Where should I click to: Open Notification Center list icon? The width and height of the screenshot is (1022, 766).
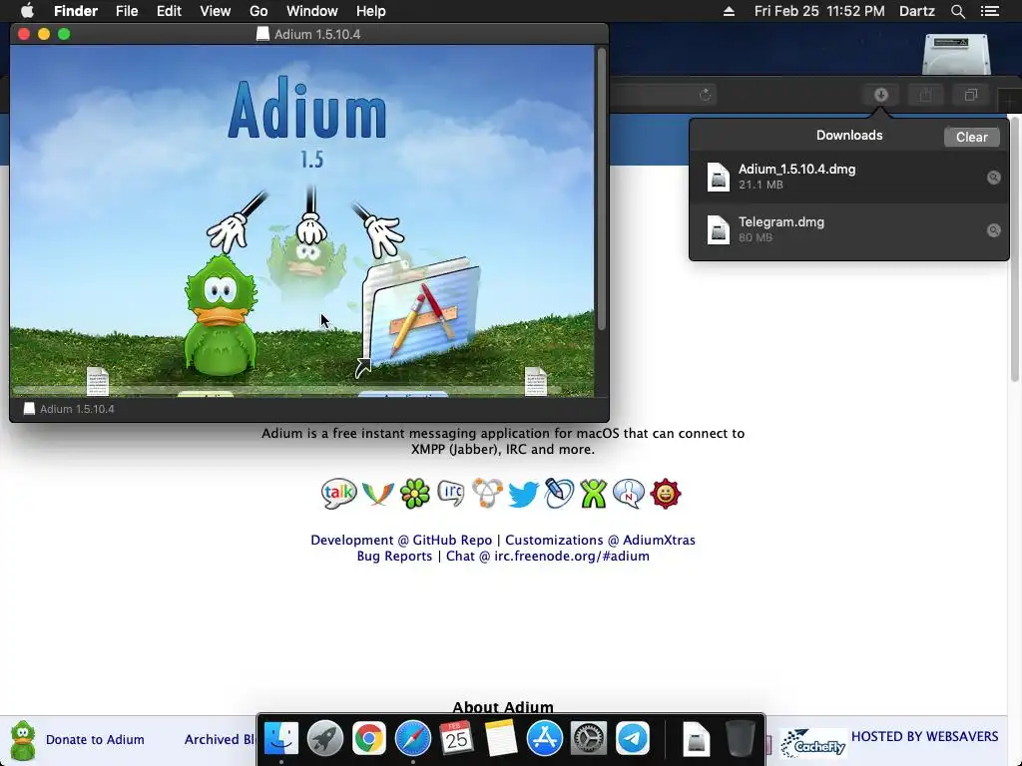pos(990,11)
